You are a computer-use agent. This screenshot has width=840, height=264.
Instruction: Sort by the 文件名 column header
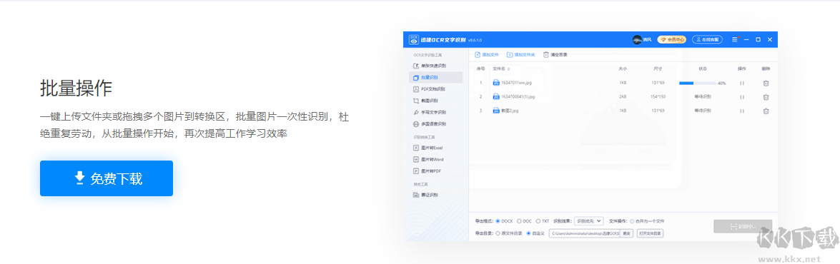[x=499, y=69]
